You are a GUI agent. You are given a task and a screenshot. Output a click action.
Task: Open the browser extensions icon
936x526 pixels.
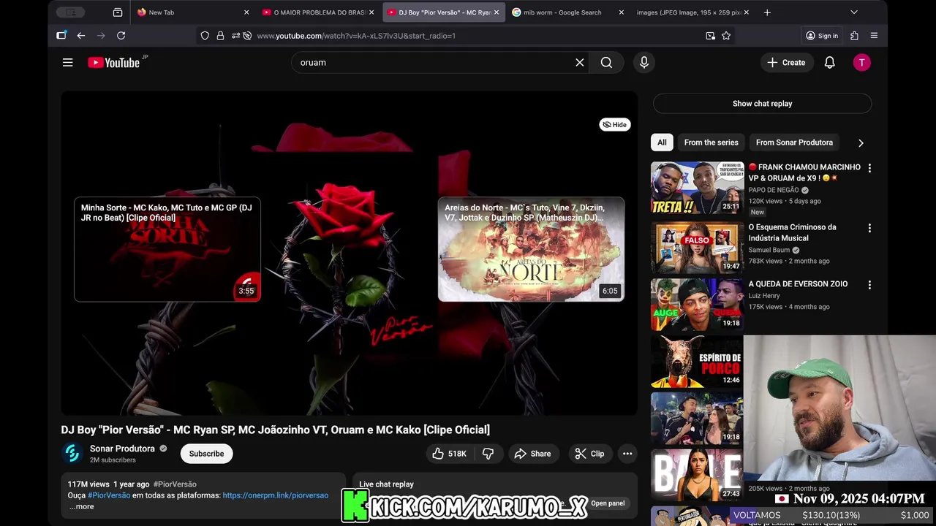pyautogui.click(x=854, y=35)
